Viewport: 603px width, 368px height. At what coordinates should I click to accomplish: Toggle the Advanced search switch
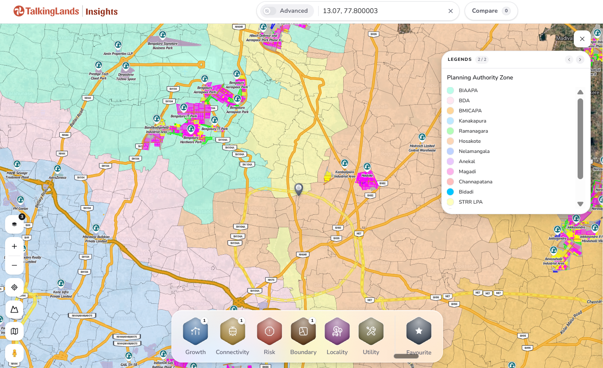click(269, 11)
